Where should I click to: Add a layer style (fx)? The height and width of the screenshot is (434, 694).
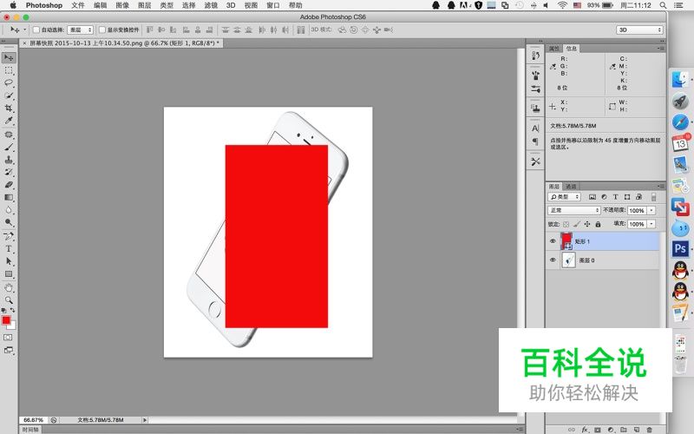(x=585, y=430)
